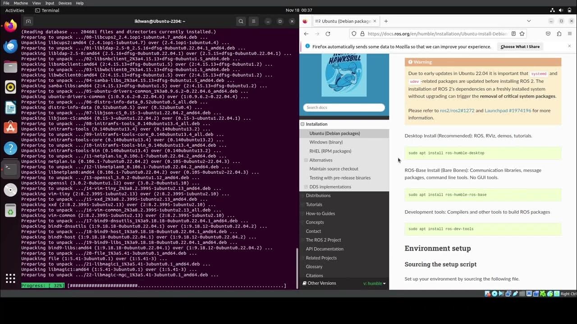Open the Distributions sidebar section
Viewport: 577px width, 324px height.
(x=318, y=196)
